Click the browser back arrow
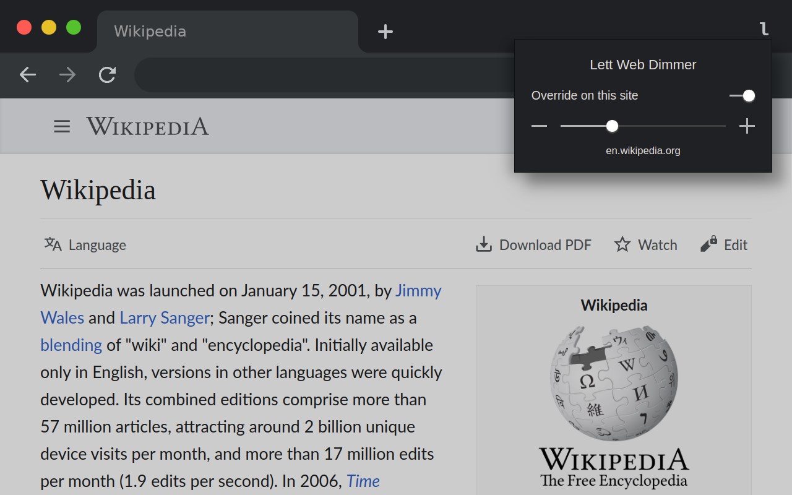This screenshot has width=792, height=495. tap(28, 75)
